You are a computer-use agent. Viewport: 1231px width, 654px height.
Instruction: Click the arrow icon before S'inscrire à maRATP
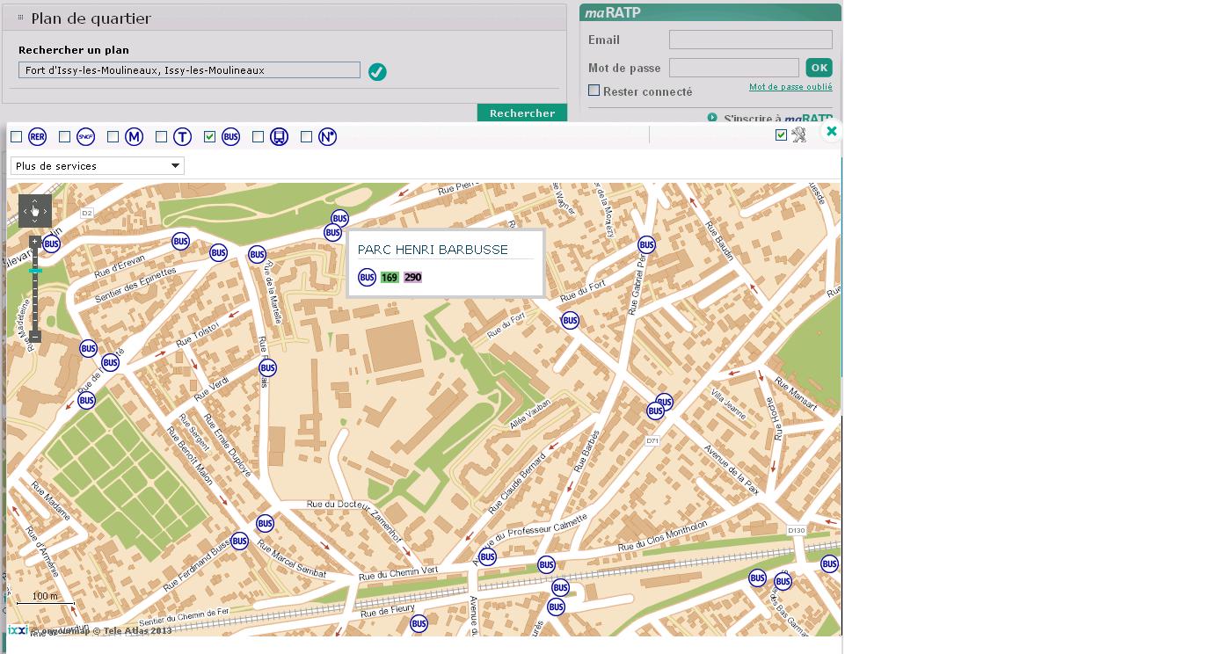712,118
